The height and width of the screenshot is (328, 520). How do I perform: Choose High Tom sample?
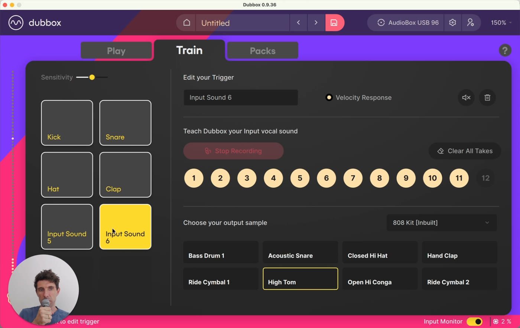point(300,279)
